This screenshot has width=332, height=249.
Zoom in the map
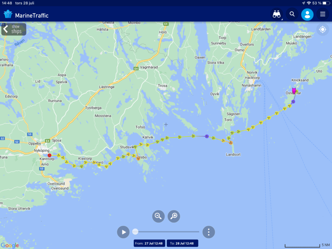[174, 216]
